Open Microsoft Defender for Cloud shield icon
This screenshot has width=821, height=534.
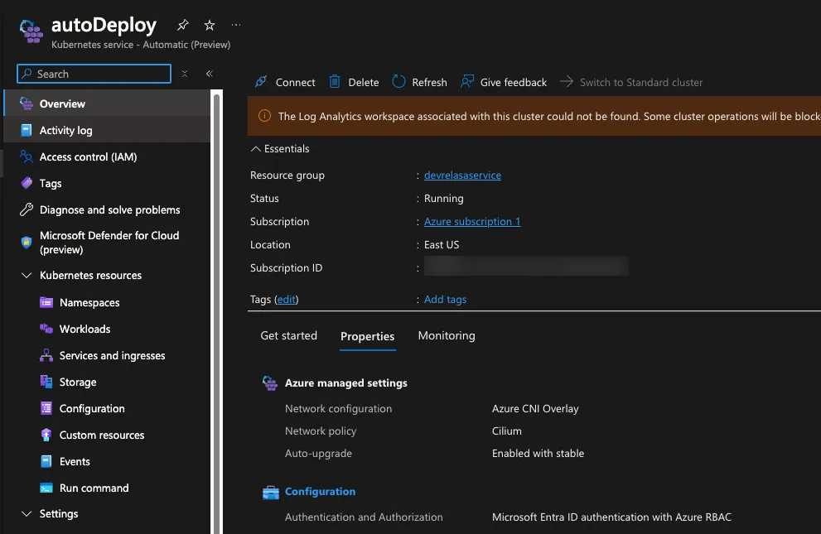click(26, 243)
